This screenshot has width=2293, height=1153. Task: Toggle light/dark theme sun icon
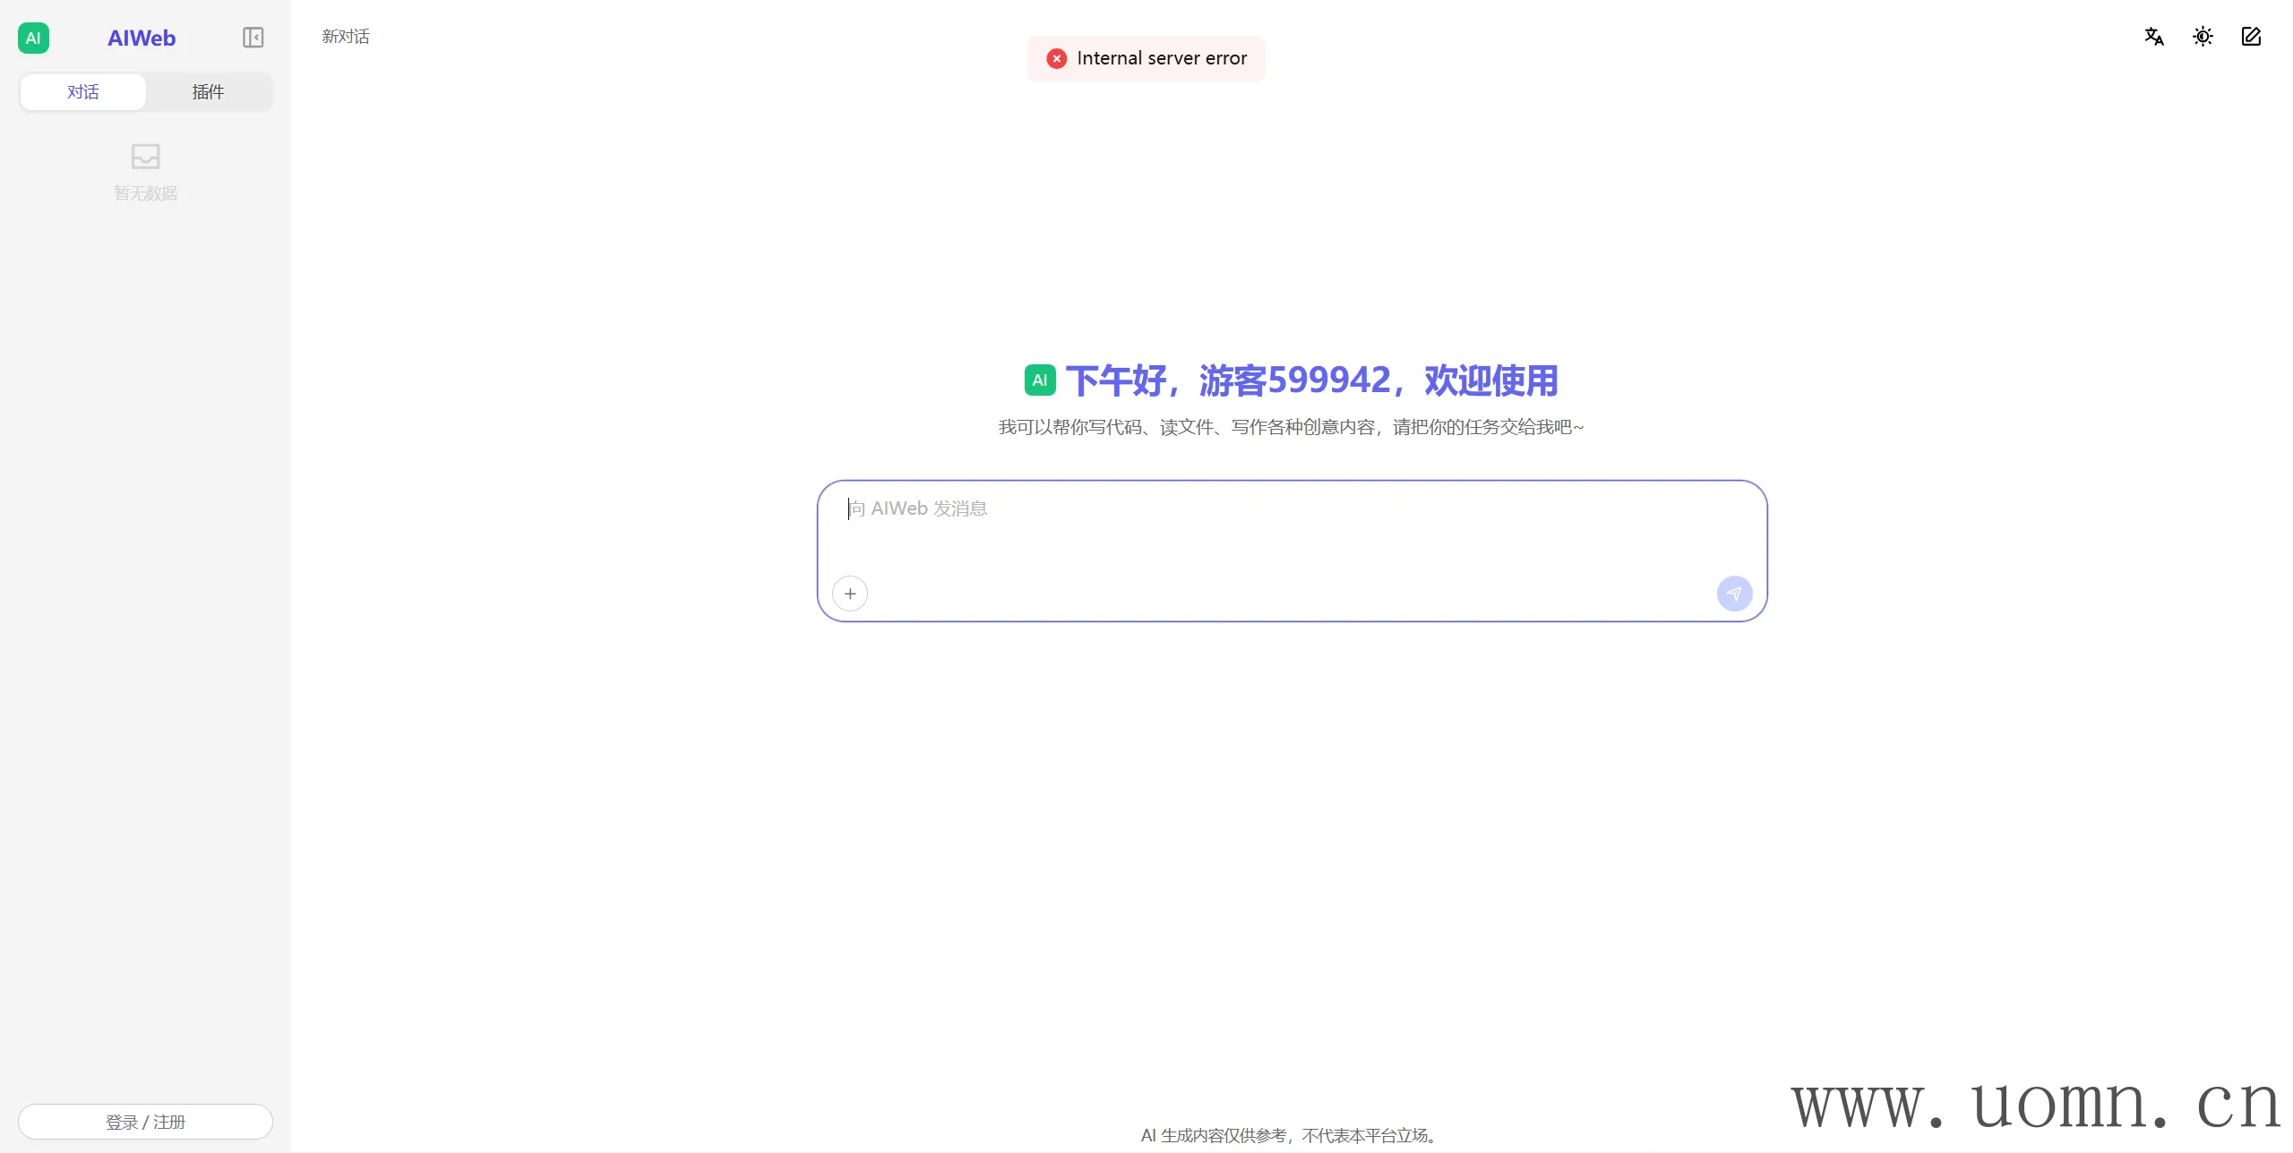(x=2203, y=37)
